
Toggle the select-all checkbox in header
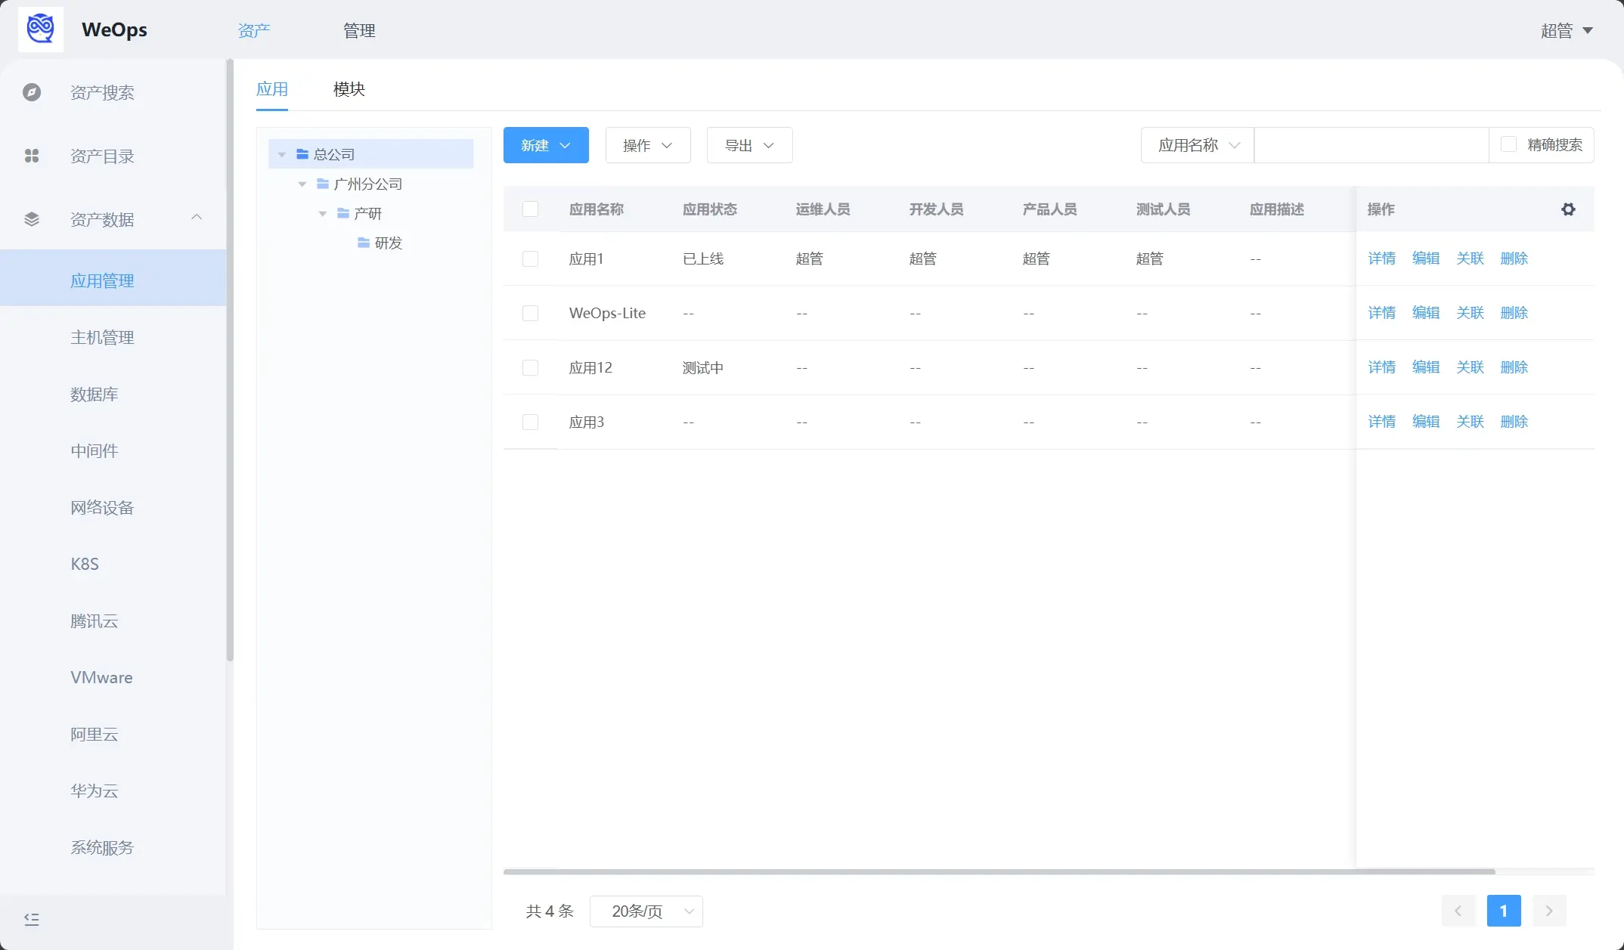coord(531,209)
